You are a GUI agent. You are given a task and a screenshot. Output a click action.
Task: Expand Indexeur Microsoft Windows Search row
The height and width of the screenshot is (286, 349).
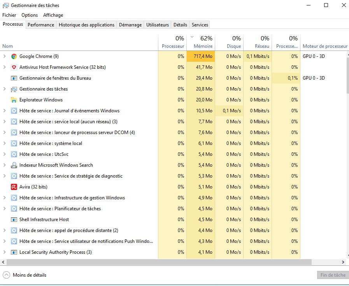(4, 165)
